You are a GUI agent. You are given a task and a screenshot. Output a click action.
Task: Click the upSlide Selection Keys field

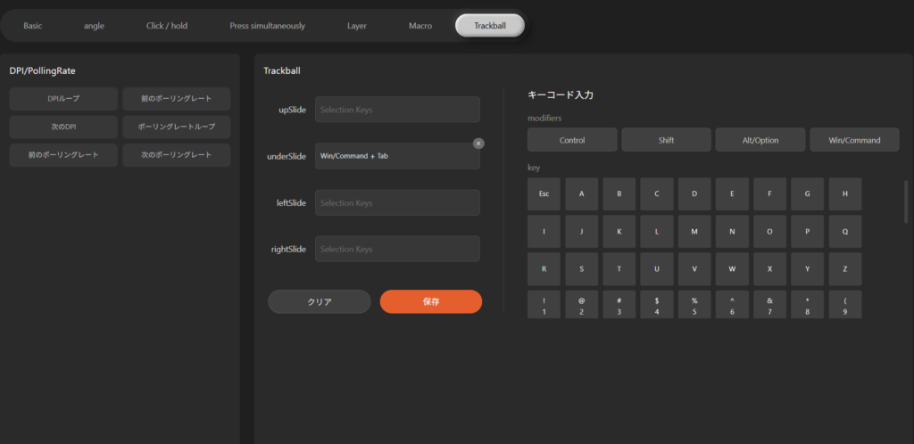(x=397, y=110)
